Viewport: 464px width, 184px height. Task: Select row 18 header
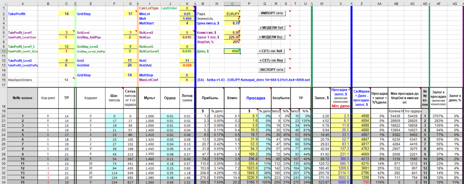3,97
